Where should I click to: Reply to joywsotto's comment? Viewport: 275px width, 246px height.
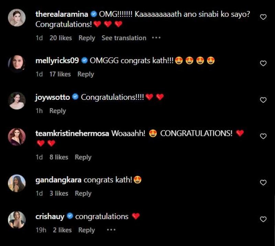57,111
